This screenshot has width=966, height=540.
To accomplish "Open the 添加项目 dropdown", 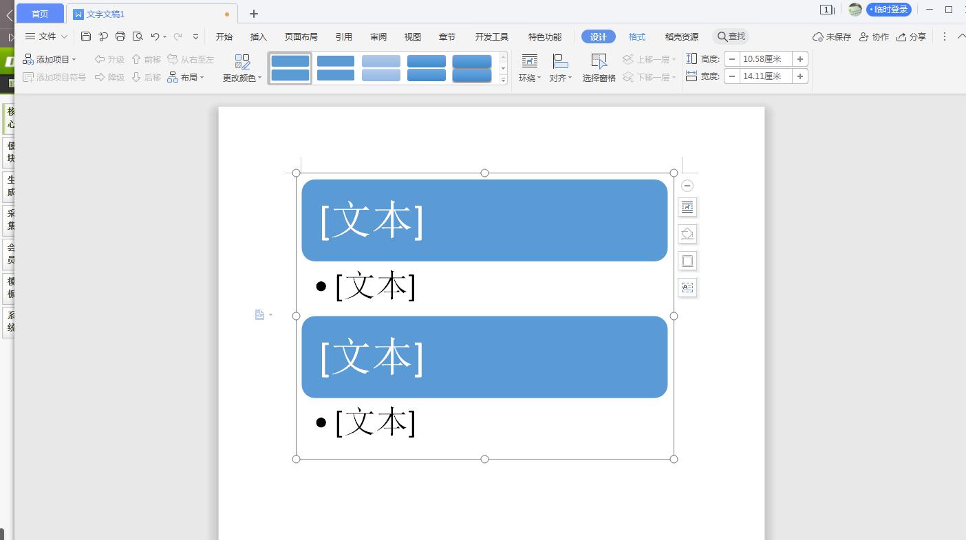I will [50, 59].
